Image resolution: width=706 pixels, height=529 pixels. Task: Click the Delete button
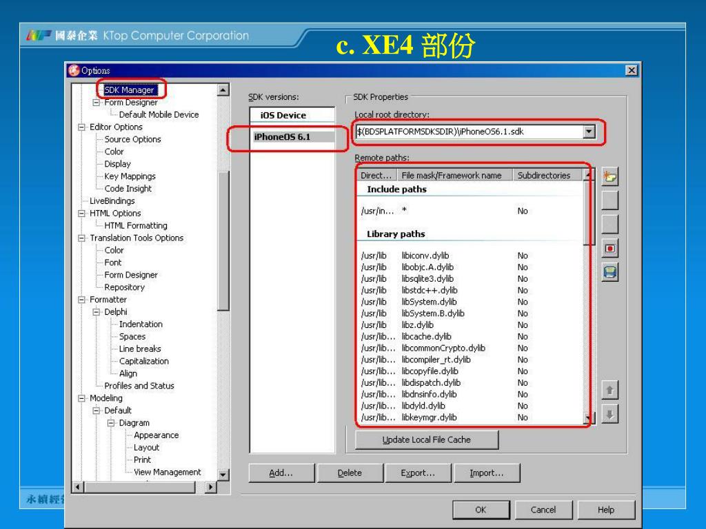tap(350, 473)
